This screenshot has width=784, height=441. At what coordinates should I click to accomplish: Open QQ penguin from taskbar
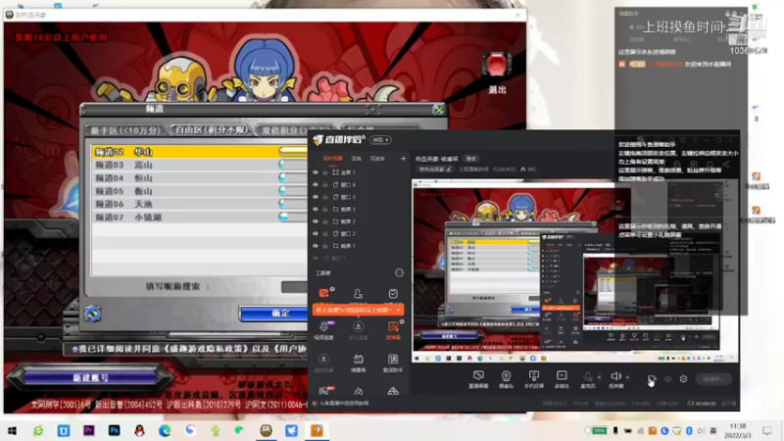[x=139, y=430]
